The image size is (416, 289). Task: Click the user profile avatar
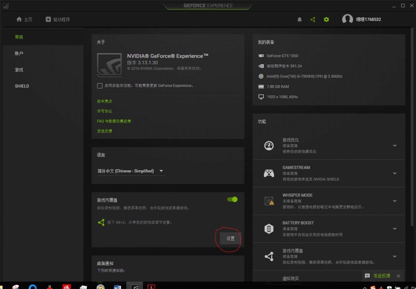[347, 19]
